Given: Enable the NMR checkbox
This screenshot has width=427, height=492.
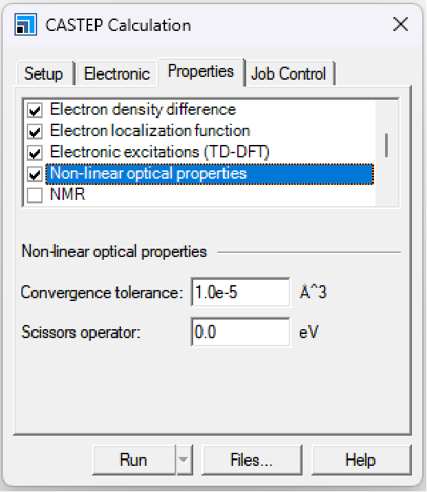Looking at the screenshot, I should (34, 196).
